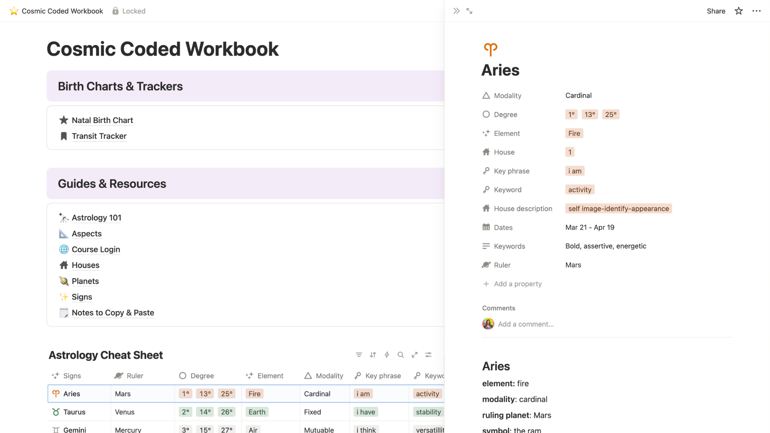Open the Ruler property value Mars
Image resolution: width=770 pixels, height=433 pixels.
573,265
